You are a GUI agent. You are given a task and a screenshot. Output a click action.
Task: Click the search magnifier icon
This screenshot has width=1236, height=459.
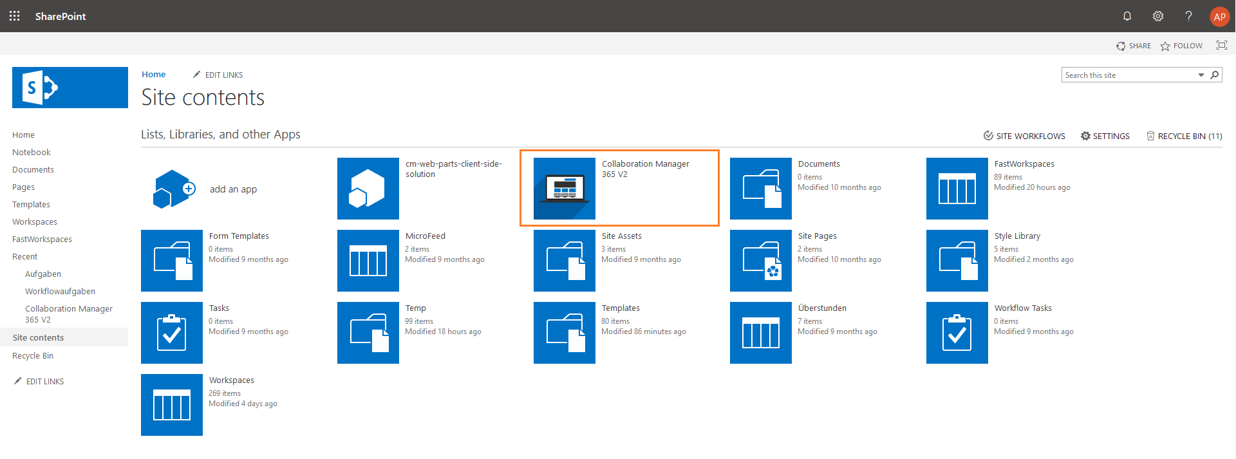1215,75
